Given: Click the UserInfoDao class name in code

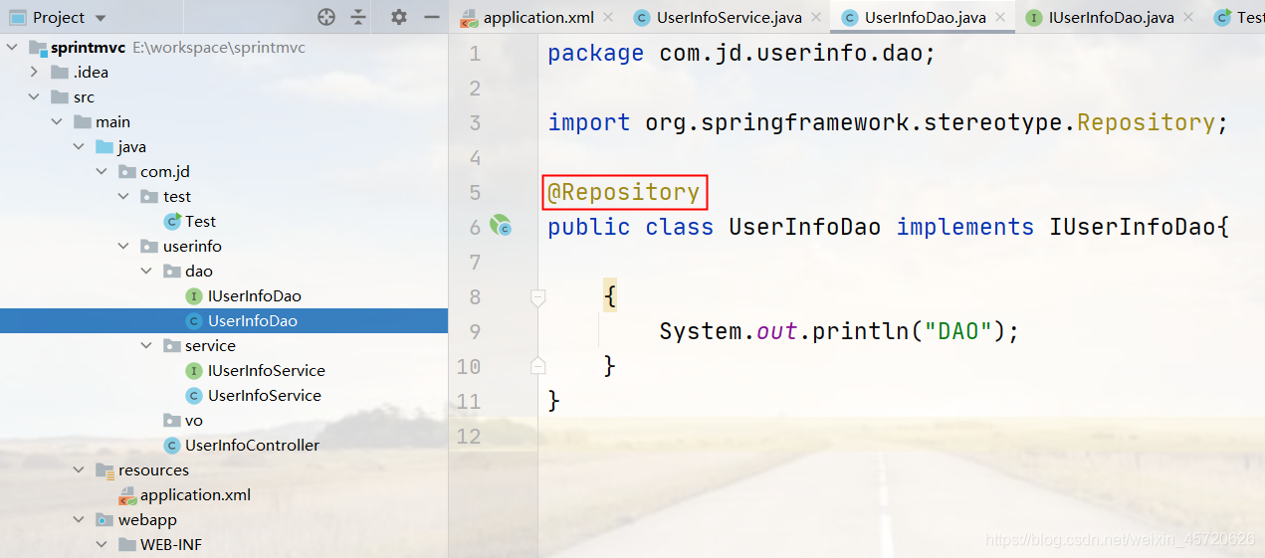Looking at the screenshot, I should pos(804,227).
